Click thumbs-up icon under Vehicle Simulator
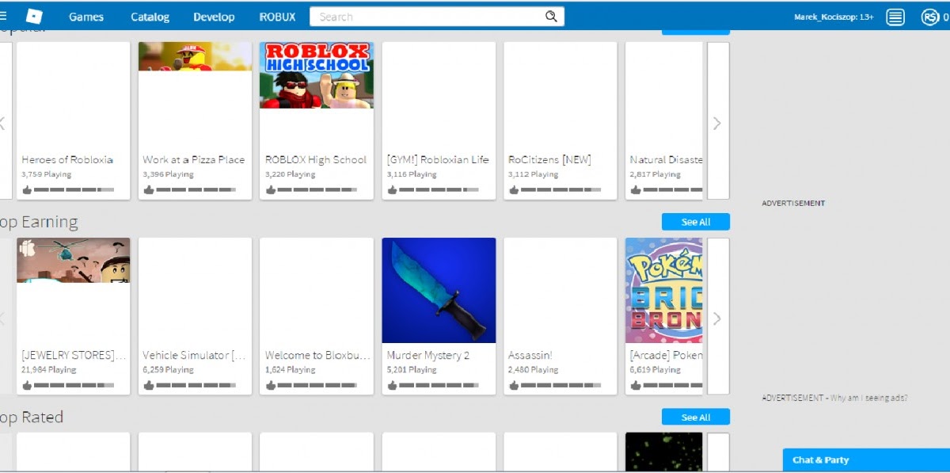This screenshot has width=950, height=473. (148, 386)
